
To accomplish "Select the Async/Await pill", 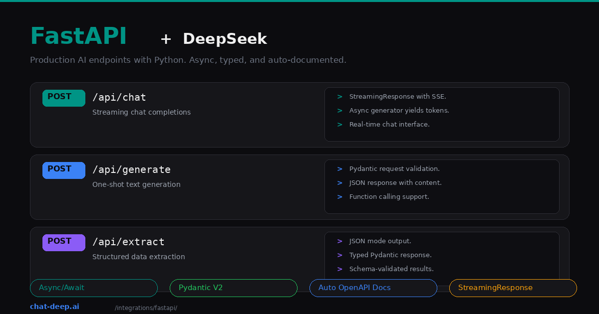I will 94,288.
